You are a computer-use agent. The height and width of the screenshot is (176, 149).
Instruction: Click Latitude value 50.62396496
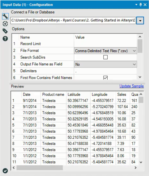(78, 113)
